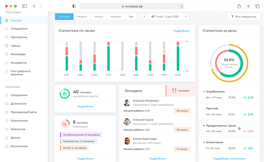264x162 pixels.
Task: Select the Квартал period tab
Action: [116, 17]
